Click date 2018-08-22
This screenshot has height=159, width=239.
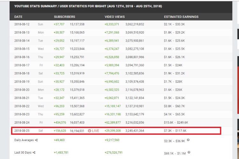click(22, 106)
